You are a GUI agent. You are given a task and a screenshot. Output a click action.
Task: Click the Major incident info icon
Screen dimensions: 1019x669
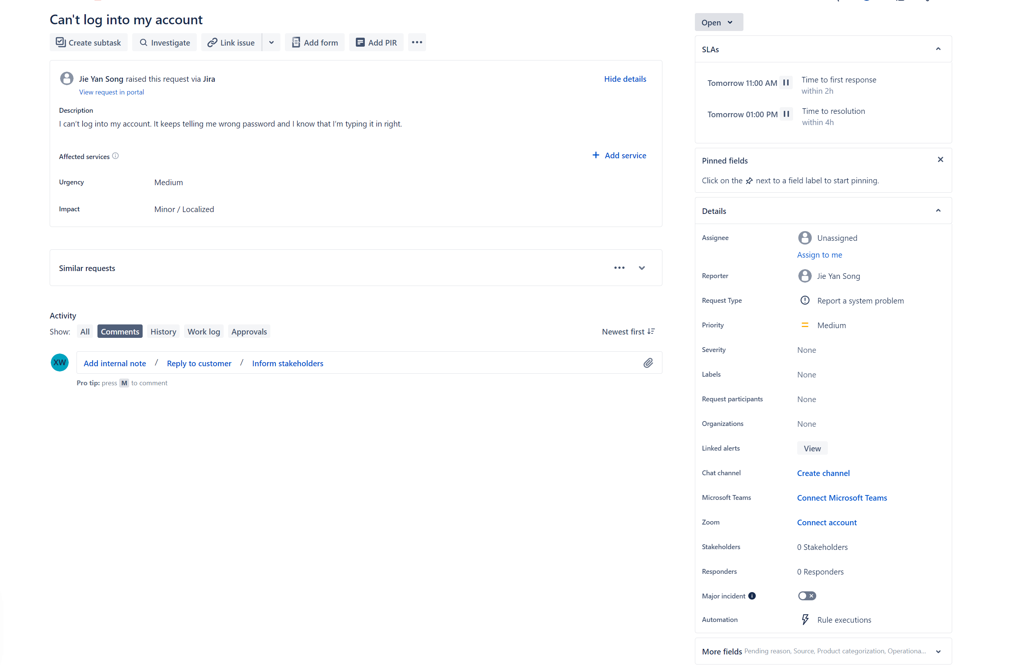(752, 596)
